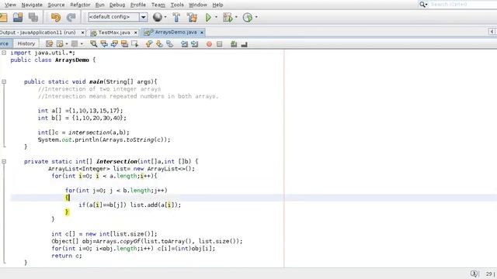Click the Save All icon

[x=33, y=17]
